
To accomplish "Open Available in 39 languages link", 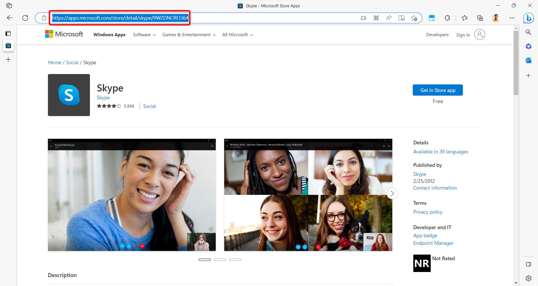I will pos(440,152).
